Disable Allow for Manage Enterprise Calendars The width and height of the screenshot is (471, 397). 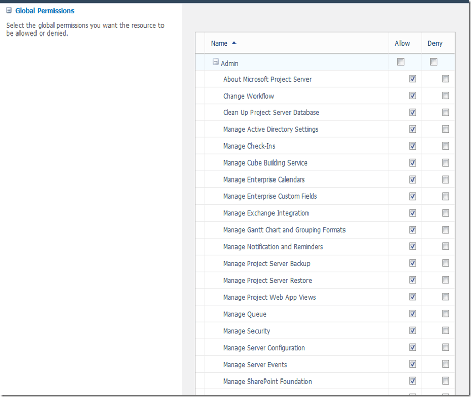412,179
